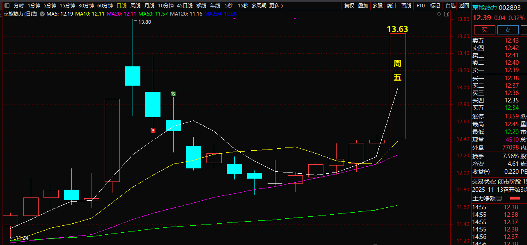Toggle the right side panel icon near the diamond
The image size is (527, 245).
pyautogui.click(x=446, y=14)
